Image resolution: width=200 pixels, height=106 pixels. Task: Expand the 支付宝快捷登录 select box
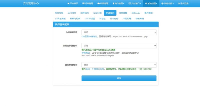119,46
